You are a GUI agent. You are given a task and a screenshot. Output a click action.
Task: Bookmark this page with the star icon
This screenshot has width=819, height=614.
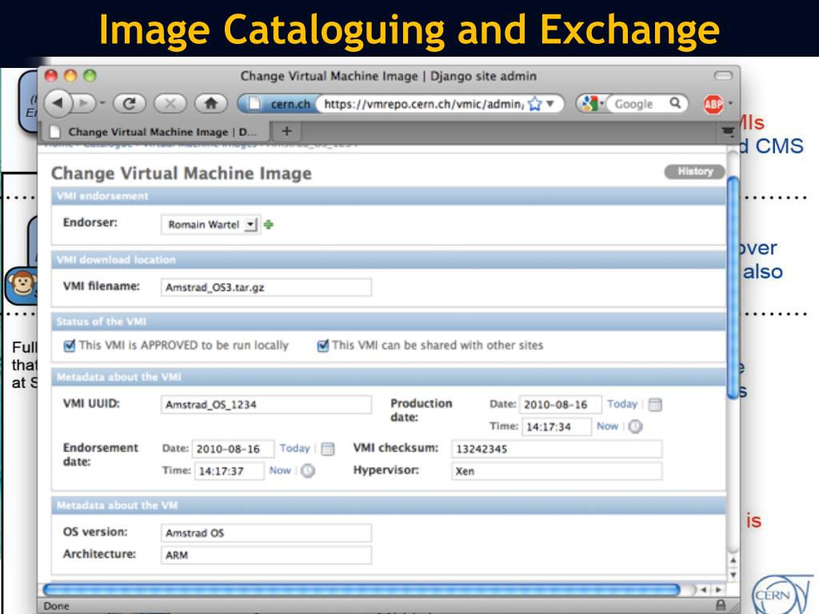tap(535, 104)
